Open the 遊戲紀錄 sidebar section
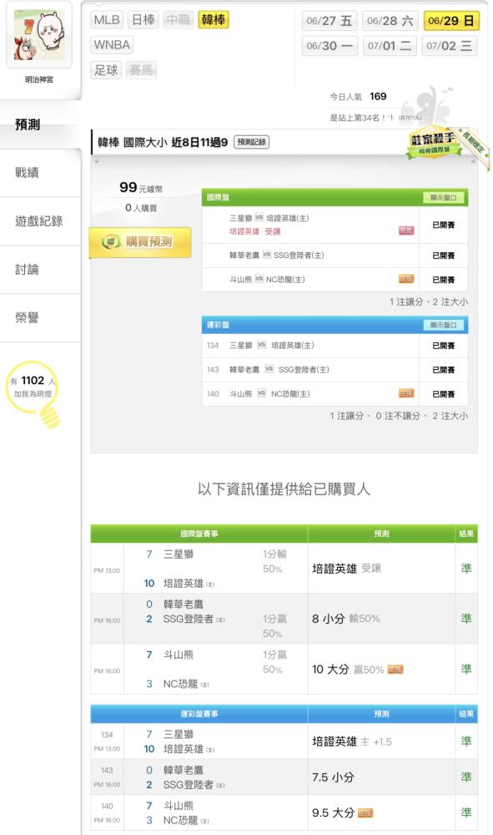The height and width of the screenshot is (835, 493). point(40,221)
